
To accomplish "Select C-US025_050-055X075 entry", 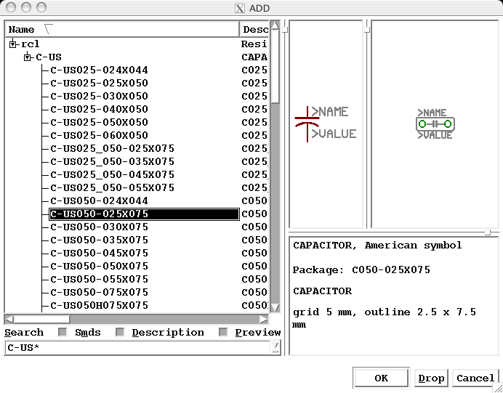I will tap(112, 188).
